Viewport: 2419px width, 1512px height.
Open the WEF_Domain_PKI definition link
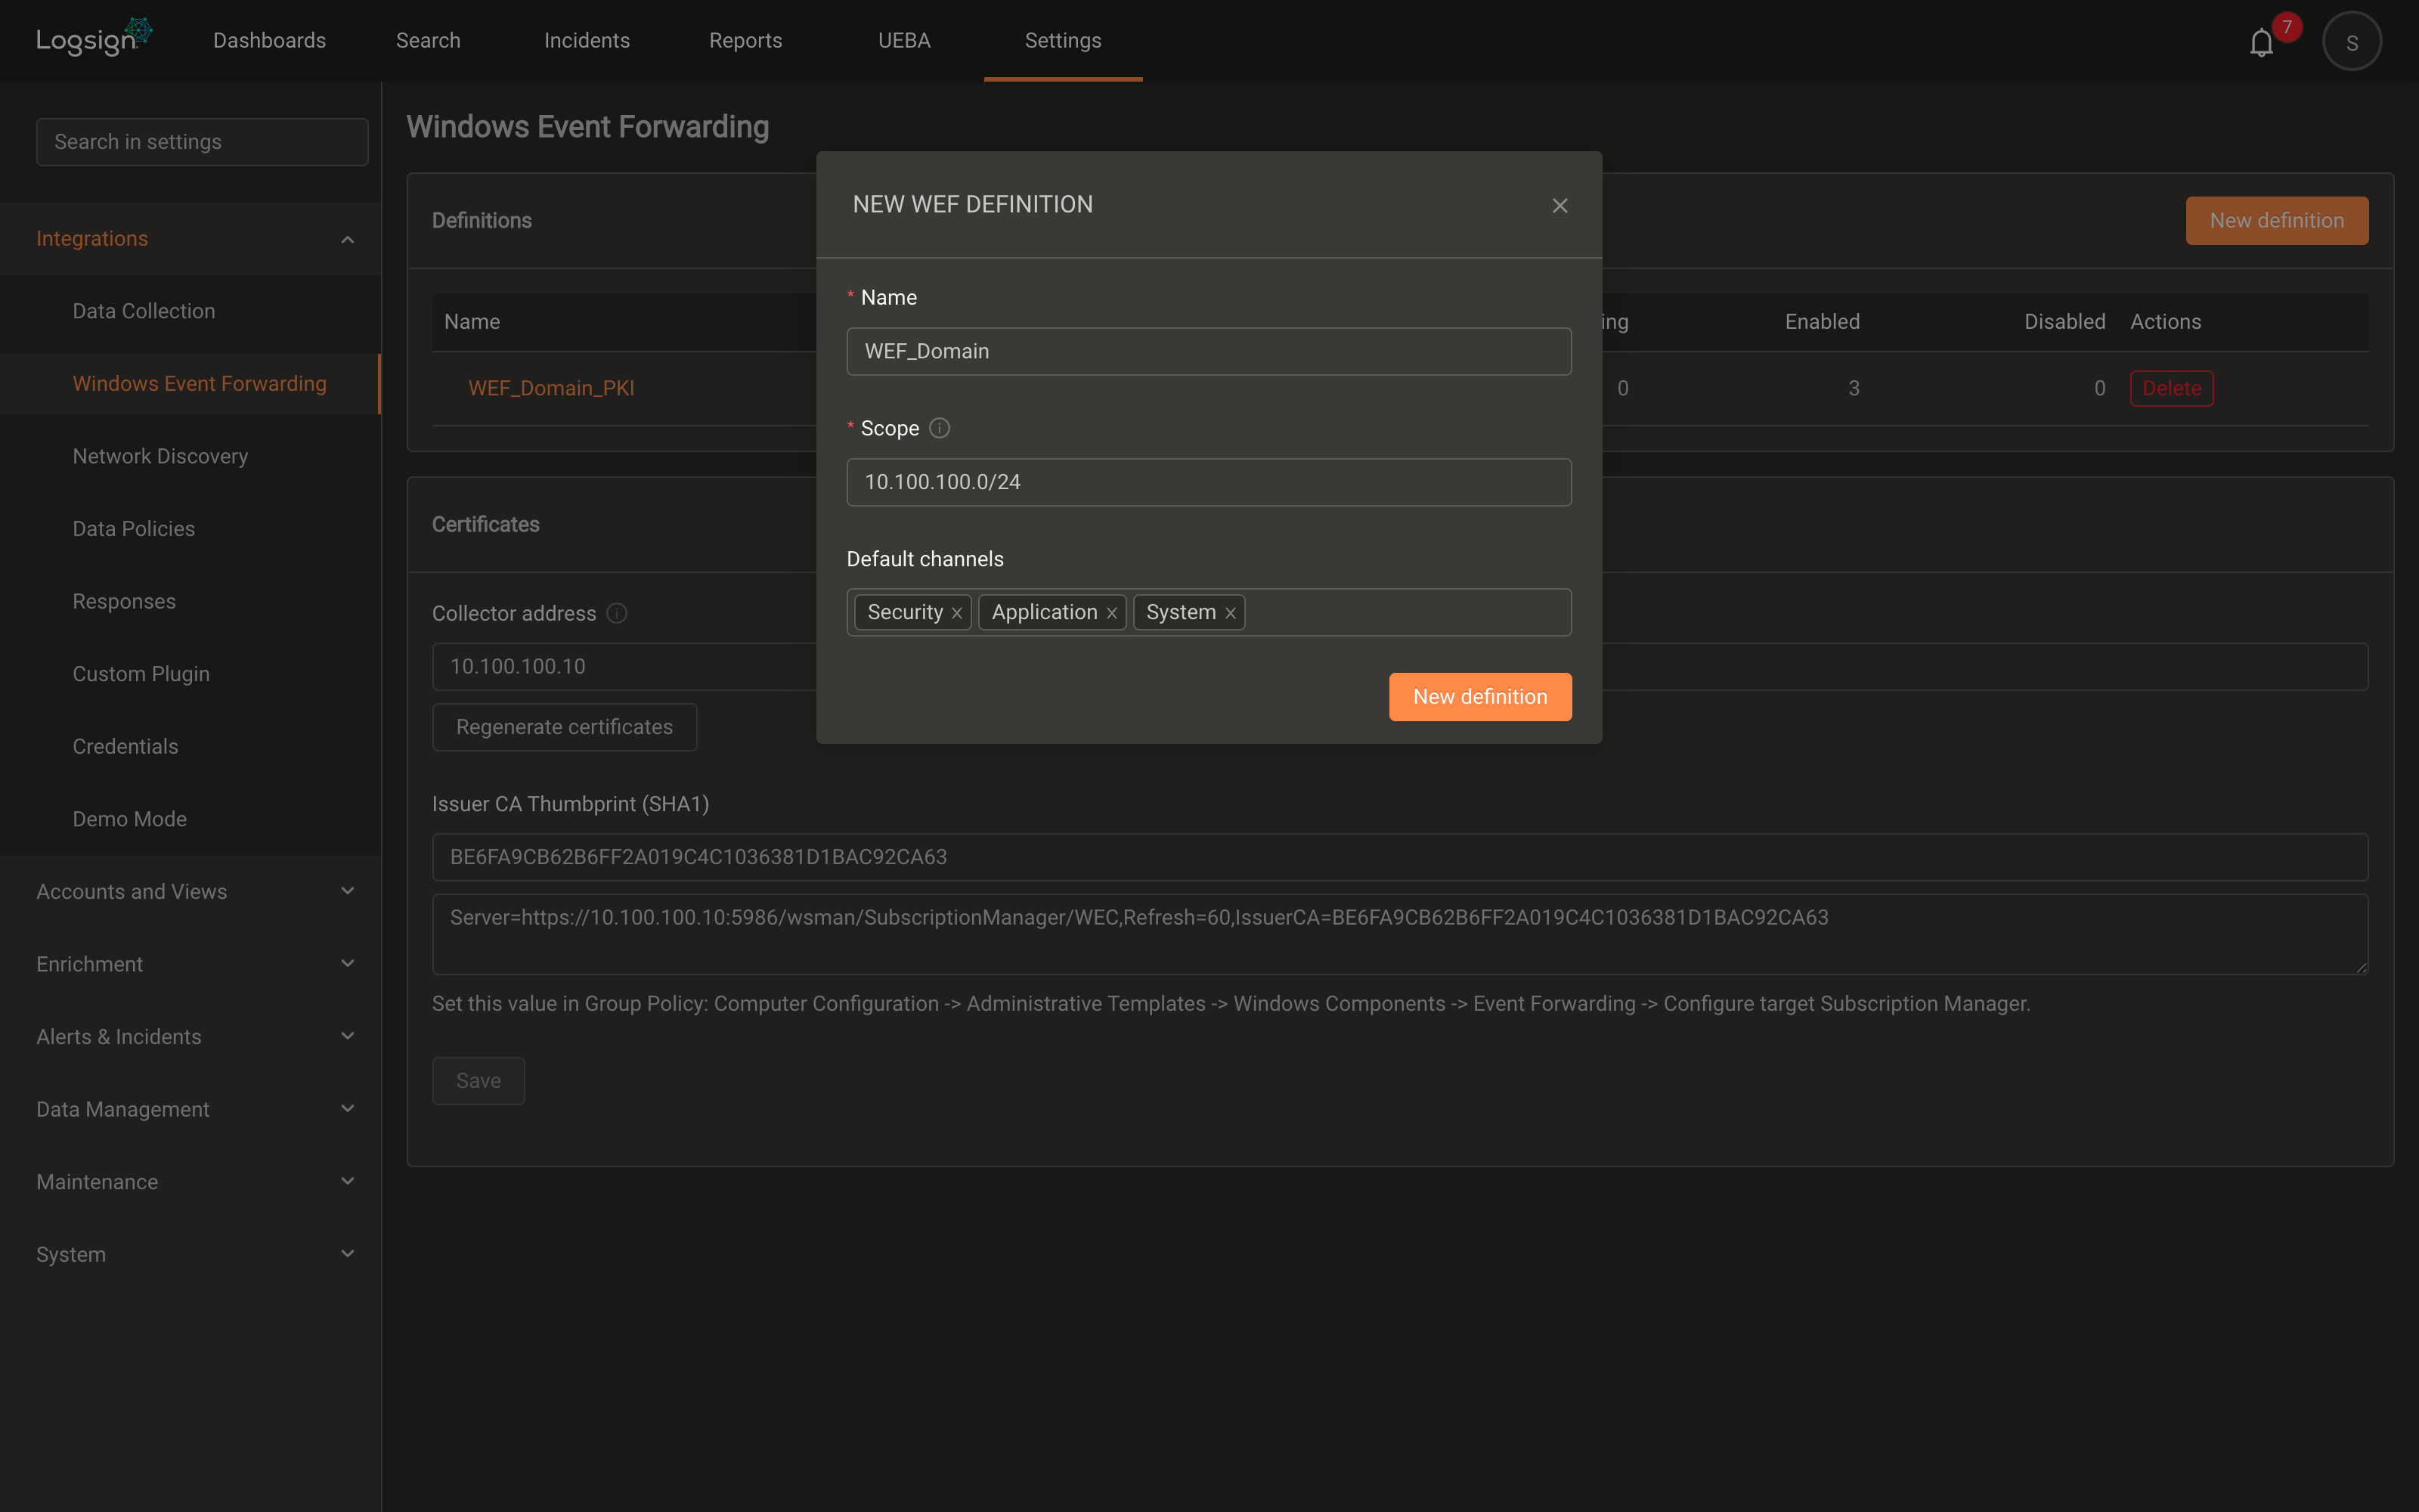point(551,388)
